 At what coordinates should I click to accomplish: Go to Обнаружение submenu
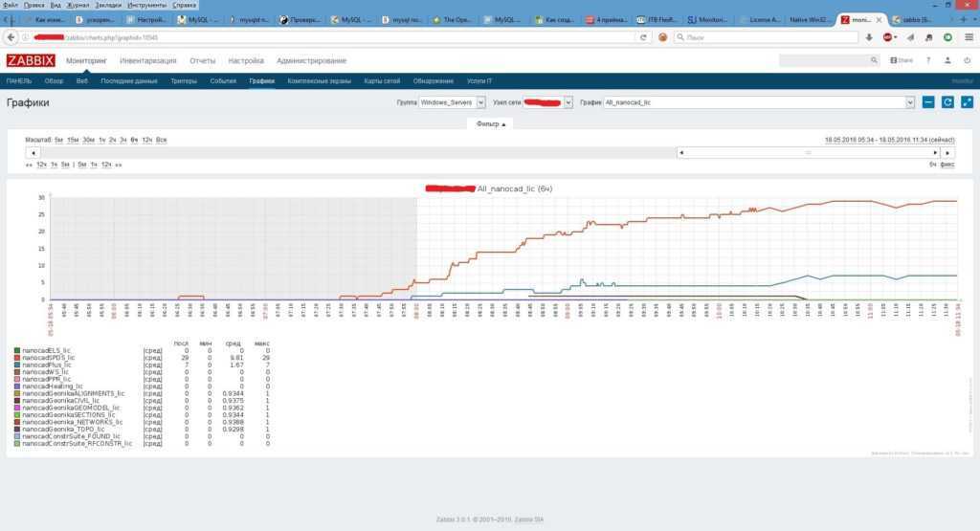point(434,81)
